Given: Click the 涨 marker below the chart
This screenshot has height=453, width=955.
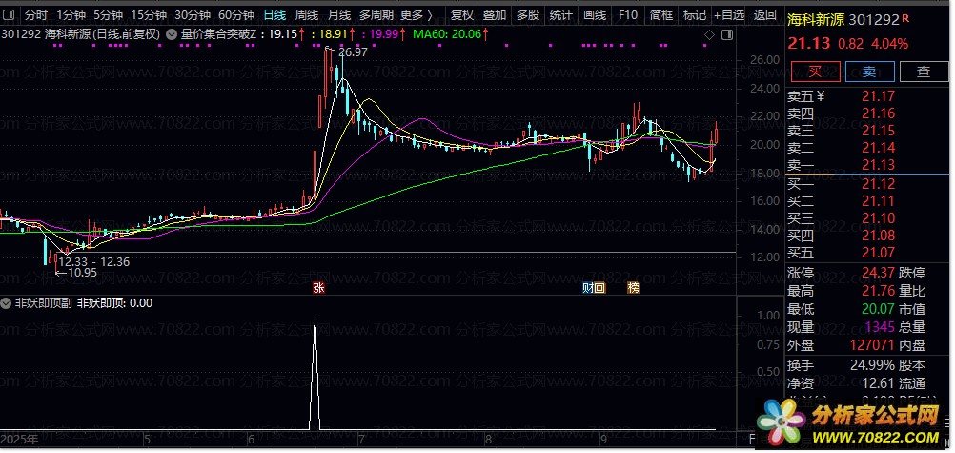Looking at the screenshot, I should pos(318,288).
